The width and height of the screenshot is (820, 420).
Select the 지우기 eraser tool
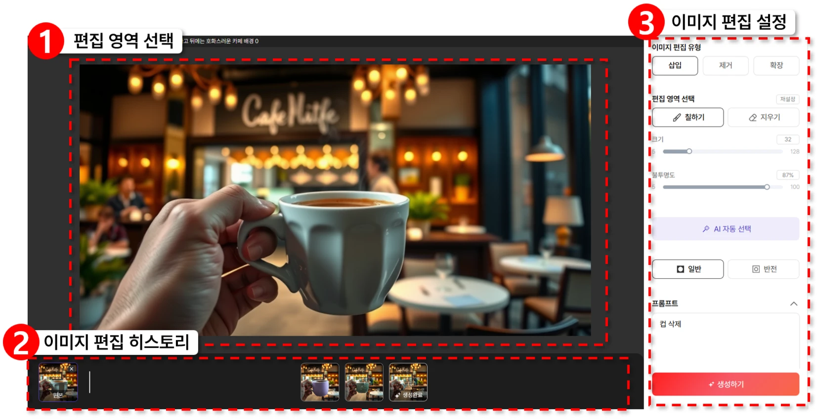tap(763, 118)
